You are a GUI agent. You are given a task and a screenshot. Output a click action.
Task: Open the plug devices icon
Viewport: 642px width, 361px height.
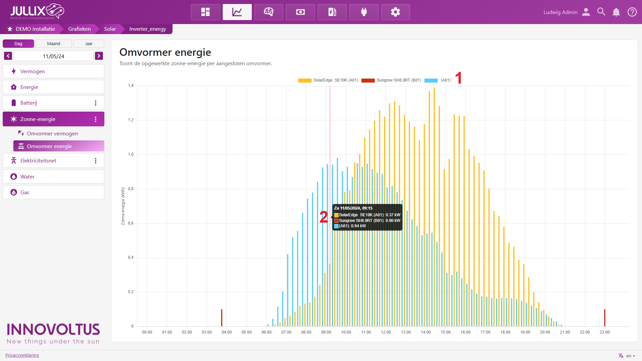point(364,12)
